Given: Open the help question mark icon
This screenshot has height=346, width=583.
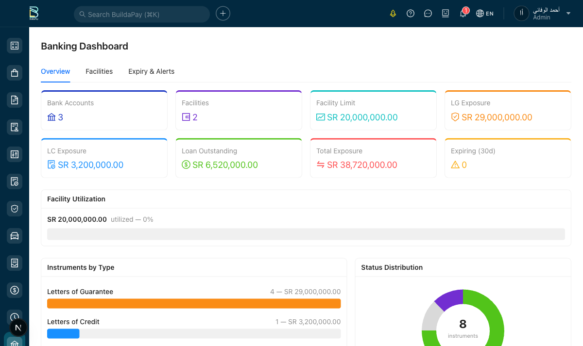Looking at the screenshot, I should click(x=411, y=14).
